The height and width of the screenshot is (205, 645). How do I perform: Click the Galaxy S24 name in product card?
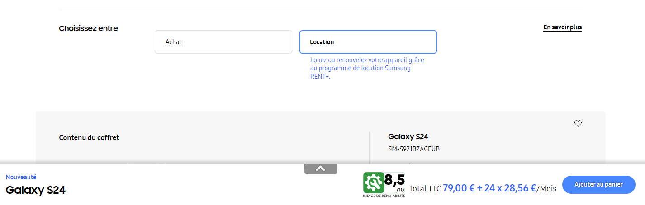coord(408,137)
